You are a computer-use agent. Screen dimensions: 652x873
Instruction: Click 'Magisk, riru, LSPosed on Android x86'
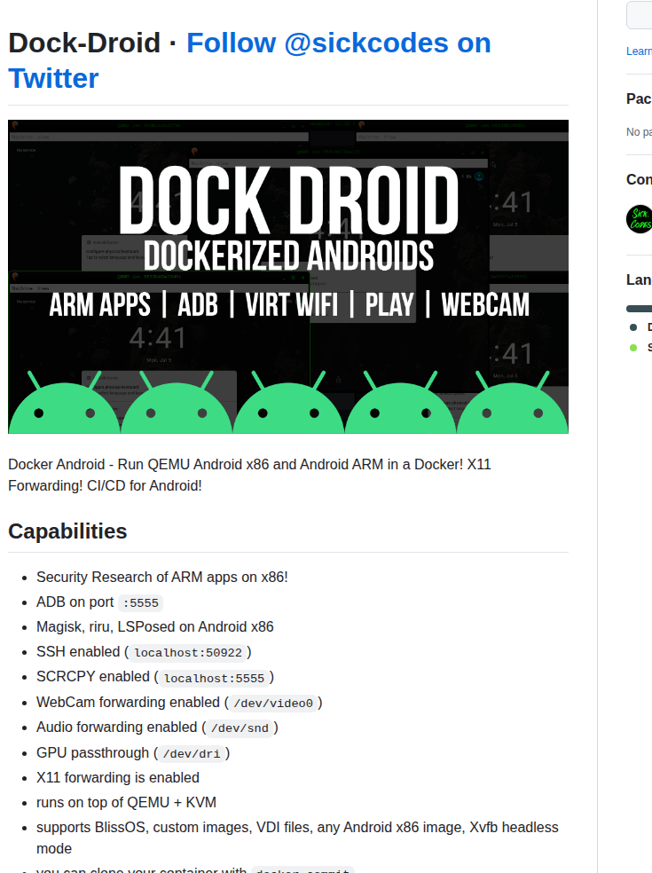click(154, 627)
